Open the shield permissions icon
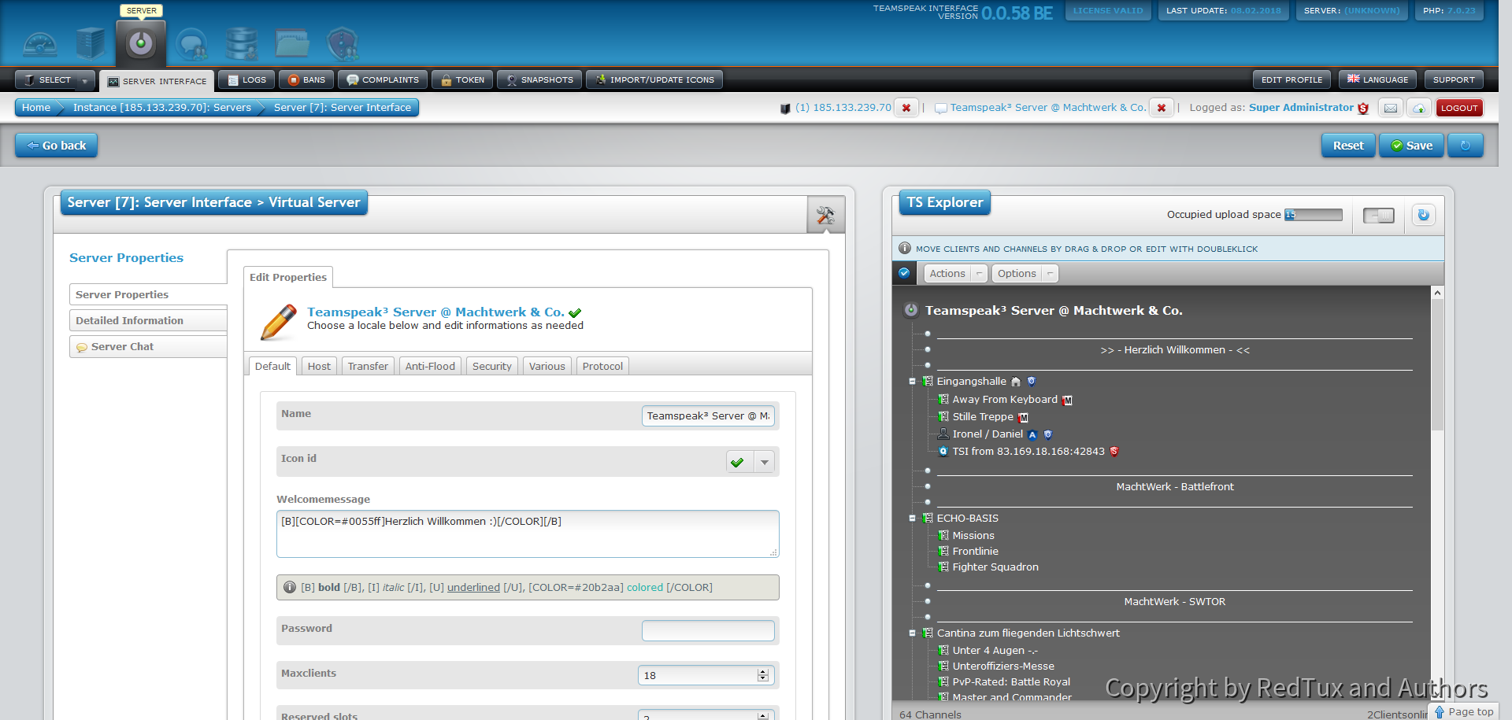The image size is (1512, 720). 343,45
